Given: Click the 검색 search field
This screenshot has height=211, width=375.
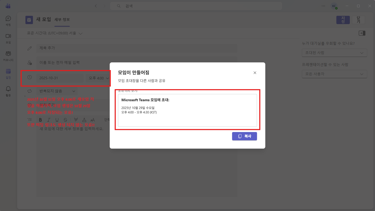Looking at the screenshot, I should (x=196, y=6).
